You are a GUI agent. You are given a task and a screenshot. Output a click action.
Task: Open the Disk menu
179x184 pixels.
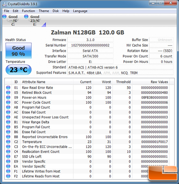[56, 11]
